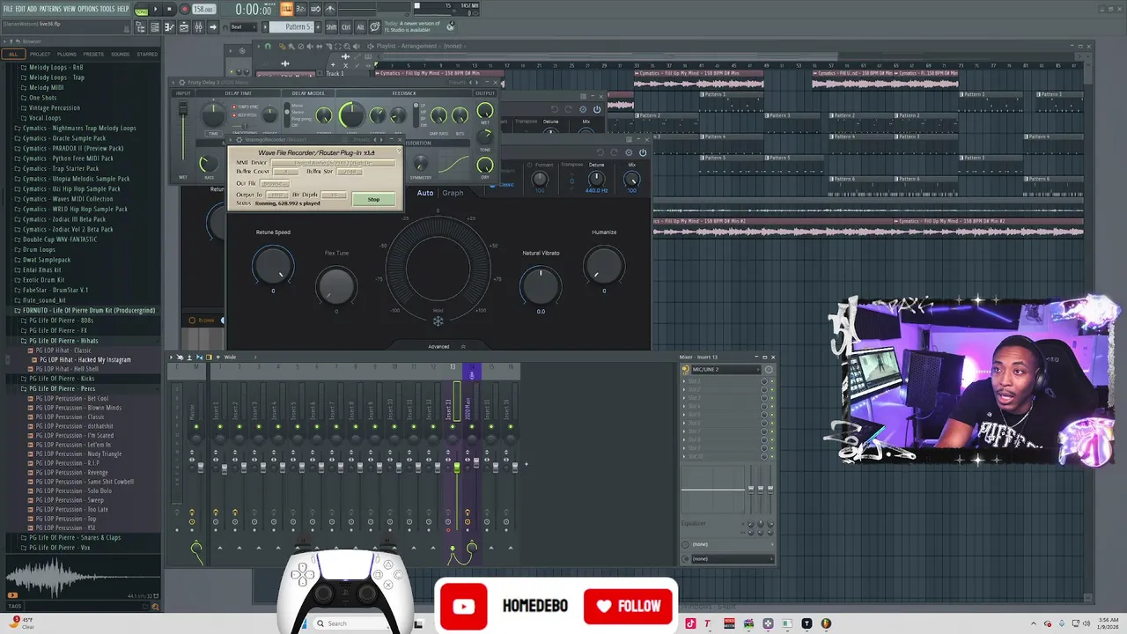This screenshot has width=1127, height=634.
Task: Switch Auto-Tune to the Graph tab
Action: (453, 193)
